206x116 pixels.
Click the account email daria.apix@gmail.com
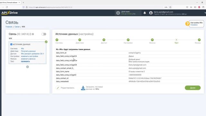click(x=164, y=12)
